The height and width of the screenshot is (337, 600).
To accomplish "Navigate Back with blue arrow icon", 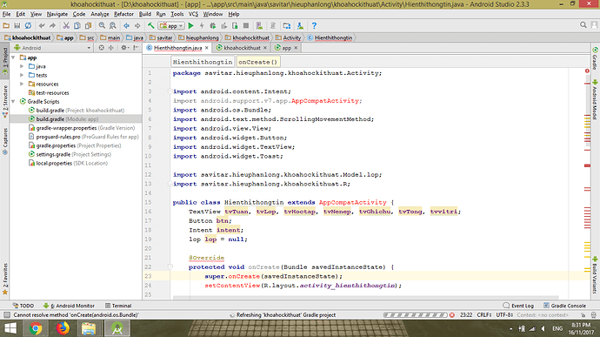I will (126, 25).
